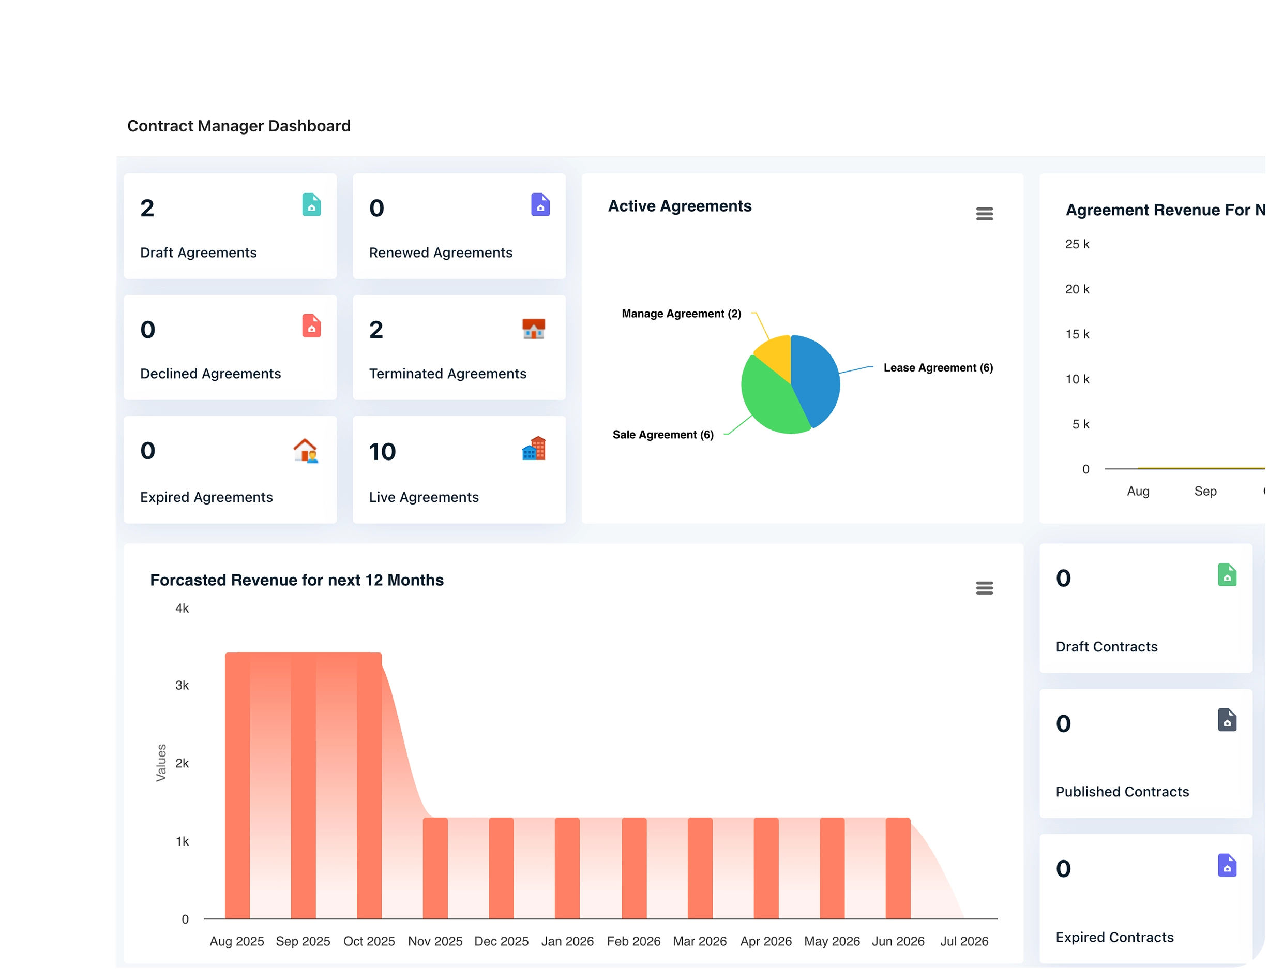
Task: Click the Mar 2026 bar in the forecast chart
Action: click(x=700, y=866)
